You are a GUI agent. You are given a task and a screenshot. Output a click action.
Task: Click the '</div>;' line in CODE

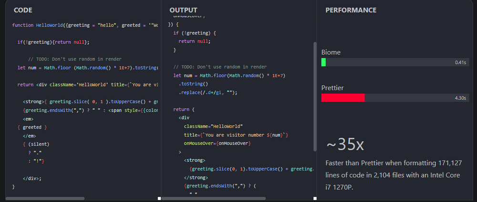pyautogui.click(x=32, y=178)
